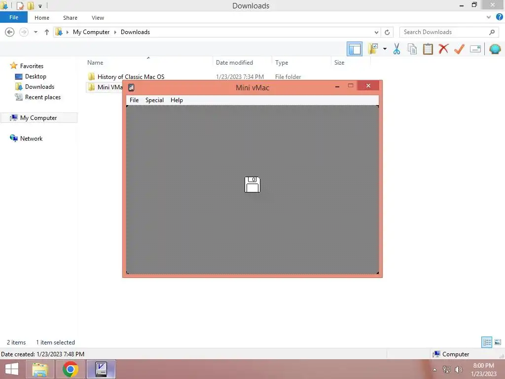Open the taskbar clock showing 8:00 PM
505x379 pixels.
click(x=483, y=370)
